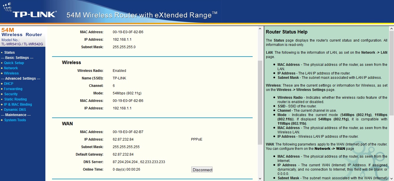Screen dimensions: 394x181
Task: Open the Status page in the sidebar
Action: pyautogui.click(x=9, y=53)
